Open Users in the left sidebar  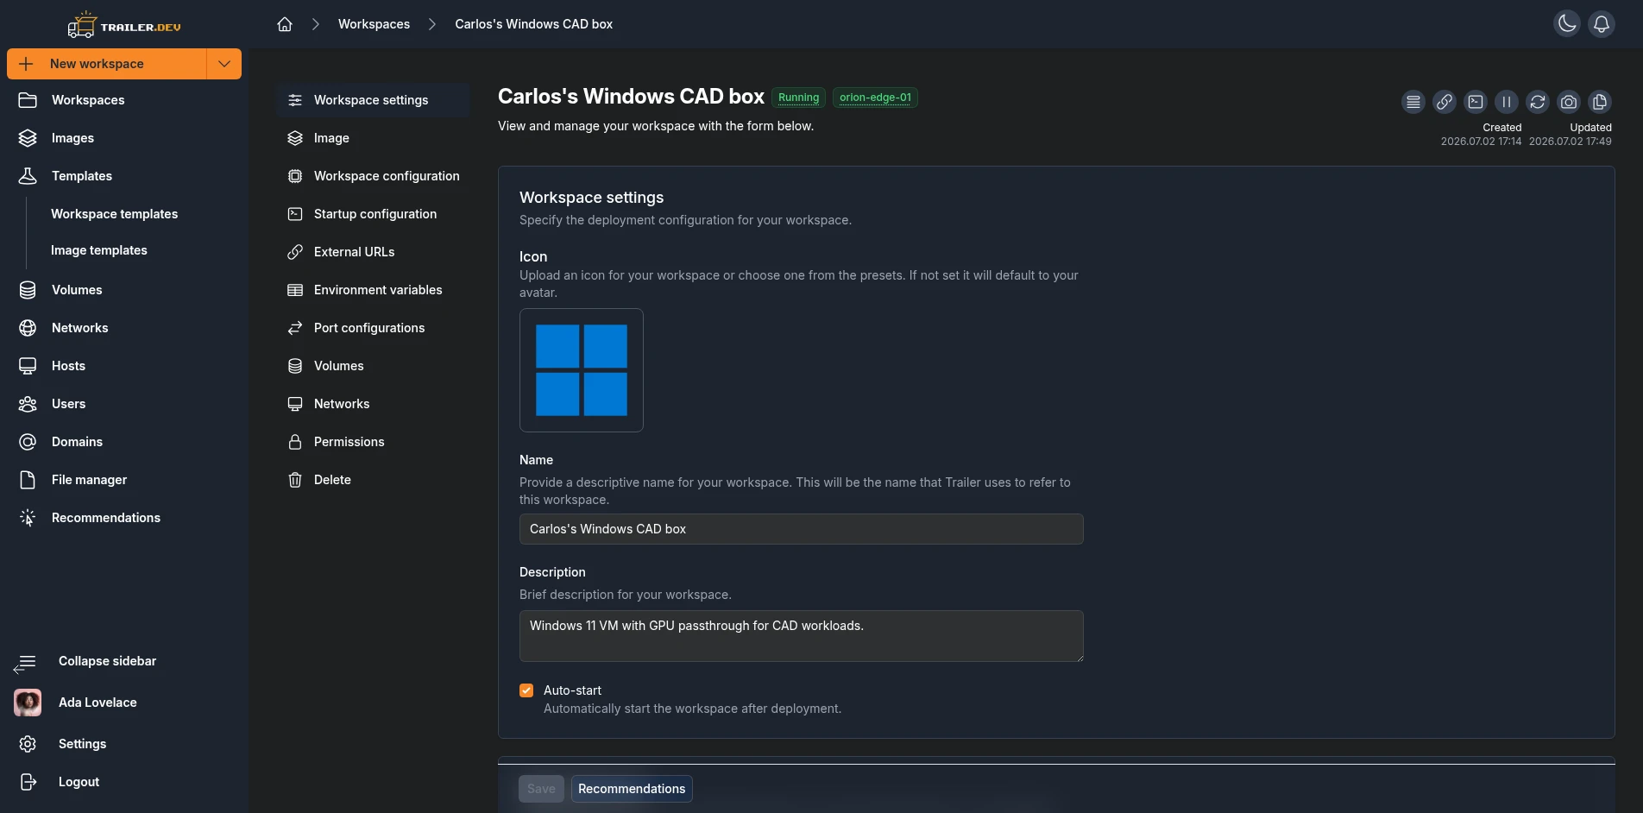tap(124, 404)
